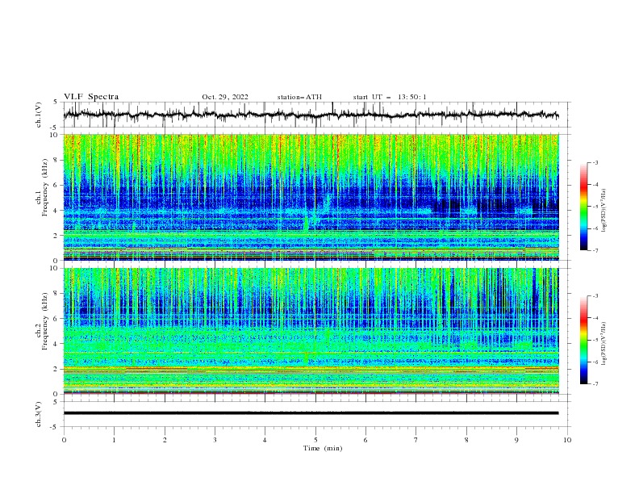This screenshot has height=494, width=639.
Task: Click time axis tick label "5"
Action: click(315, 440)
